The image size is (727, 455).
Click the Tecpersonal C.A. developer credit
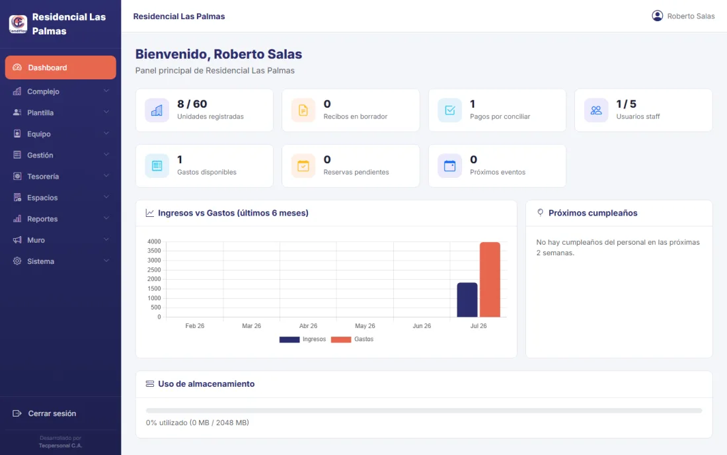pos(60,446)
